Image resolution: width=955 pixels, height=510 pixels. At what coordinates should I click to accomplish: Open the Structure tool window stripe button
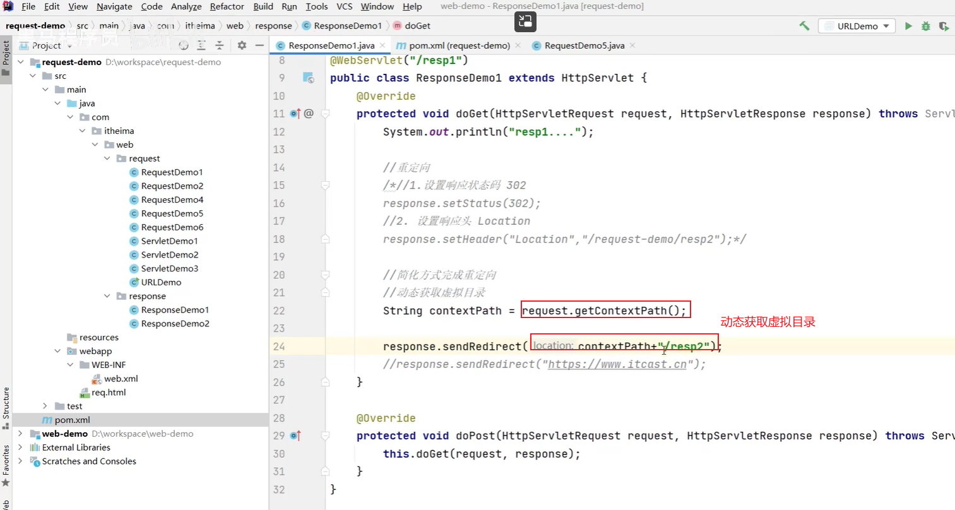tap(6, 408)
